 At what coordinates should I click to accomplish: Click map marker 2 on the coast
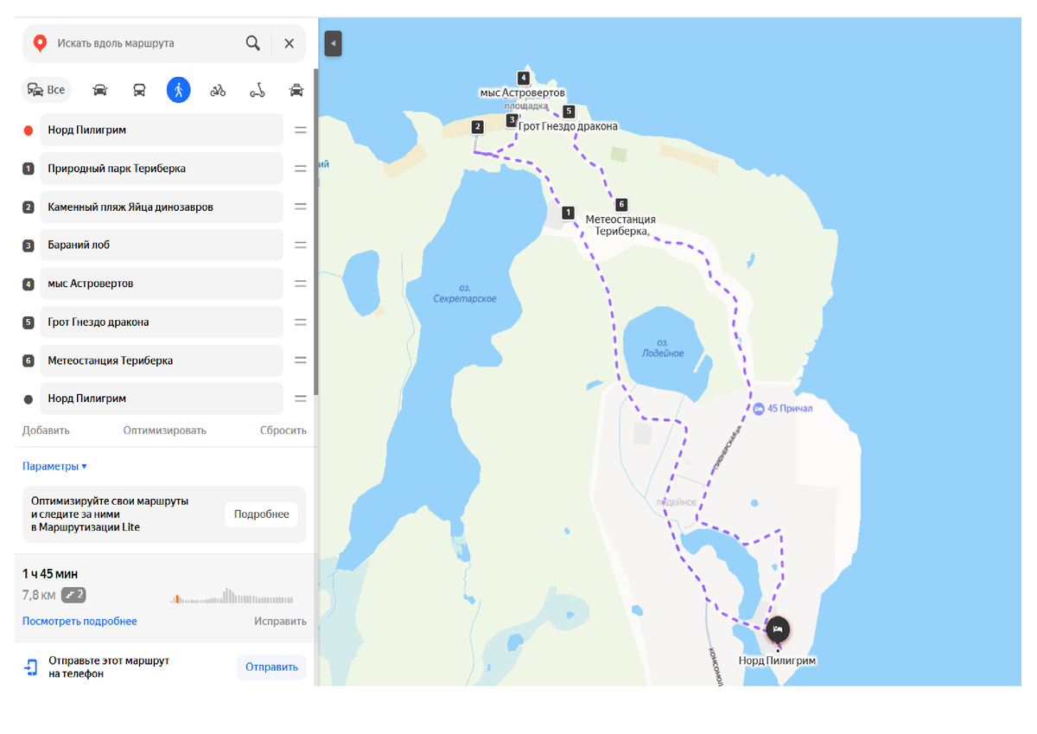click(477, 127)
